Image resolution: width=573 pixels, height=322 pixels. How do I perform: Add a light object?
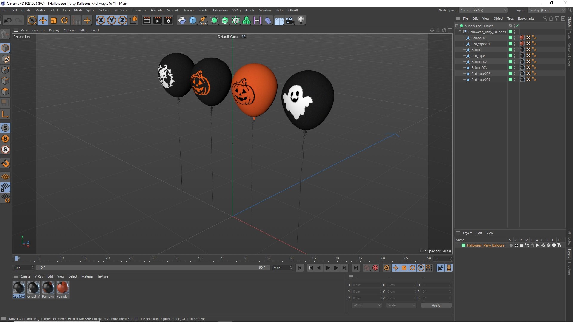(x=301, y=20)
